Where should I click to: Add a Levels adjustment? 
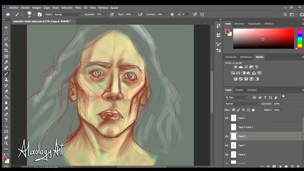click(x=241, y=67)
